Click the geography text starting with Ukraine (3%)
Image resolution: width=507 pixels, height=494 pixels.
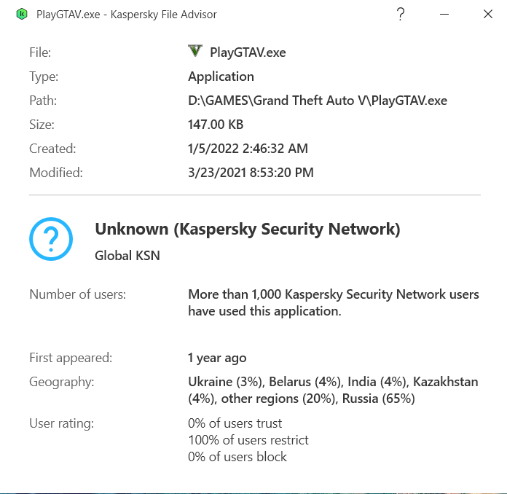tap(333, 390)
